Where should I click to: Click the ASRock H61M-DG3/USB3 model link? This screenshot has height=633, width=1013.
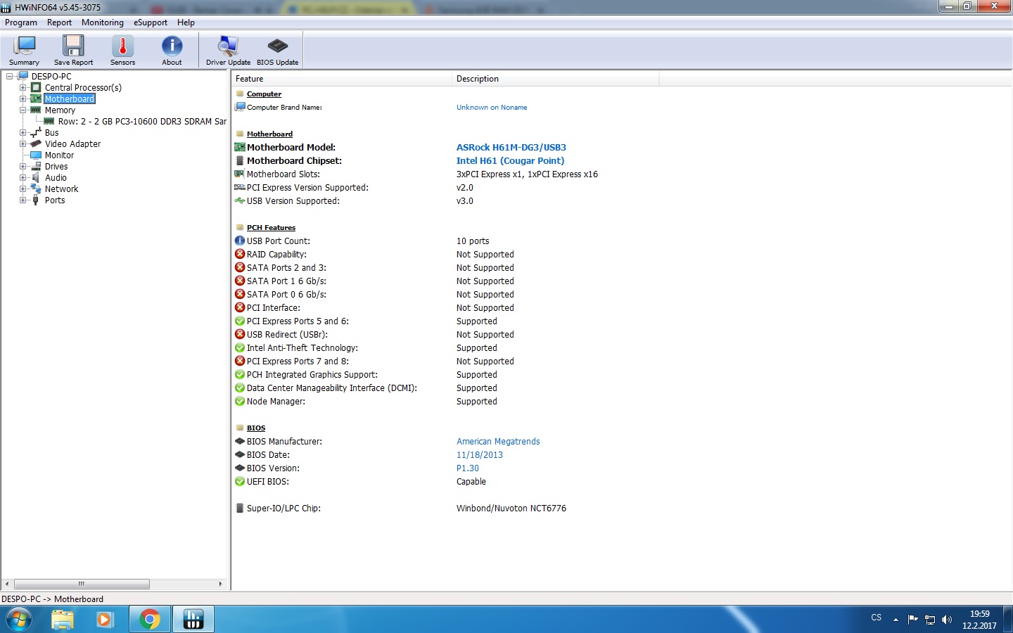511,148
